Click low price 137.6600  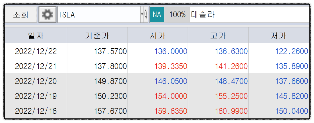pyautogui.click(x=292, y=81)
